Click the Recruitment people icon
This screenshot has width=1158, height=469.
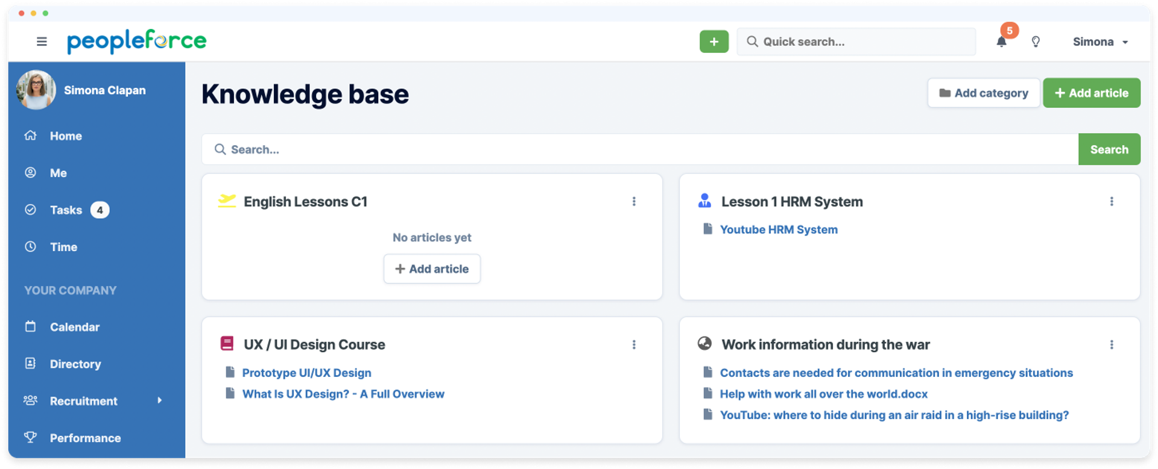pyautogui.click(x=30, y=400)
